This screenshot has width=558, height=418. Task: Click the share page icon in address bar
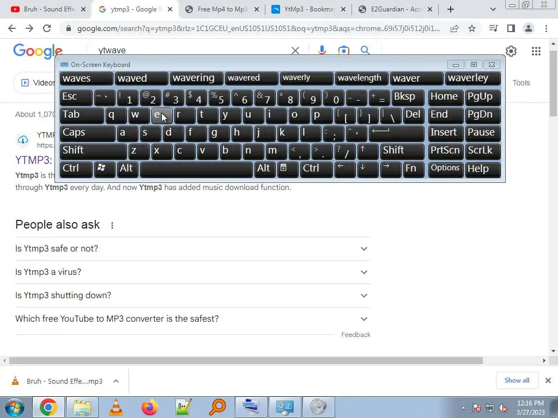coord(454,28)
